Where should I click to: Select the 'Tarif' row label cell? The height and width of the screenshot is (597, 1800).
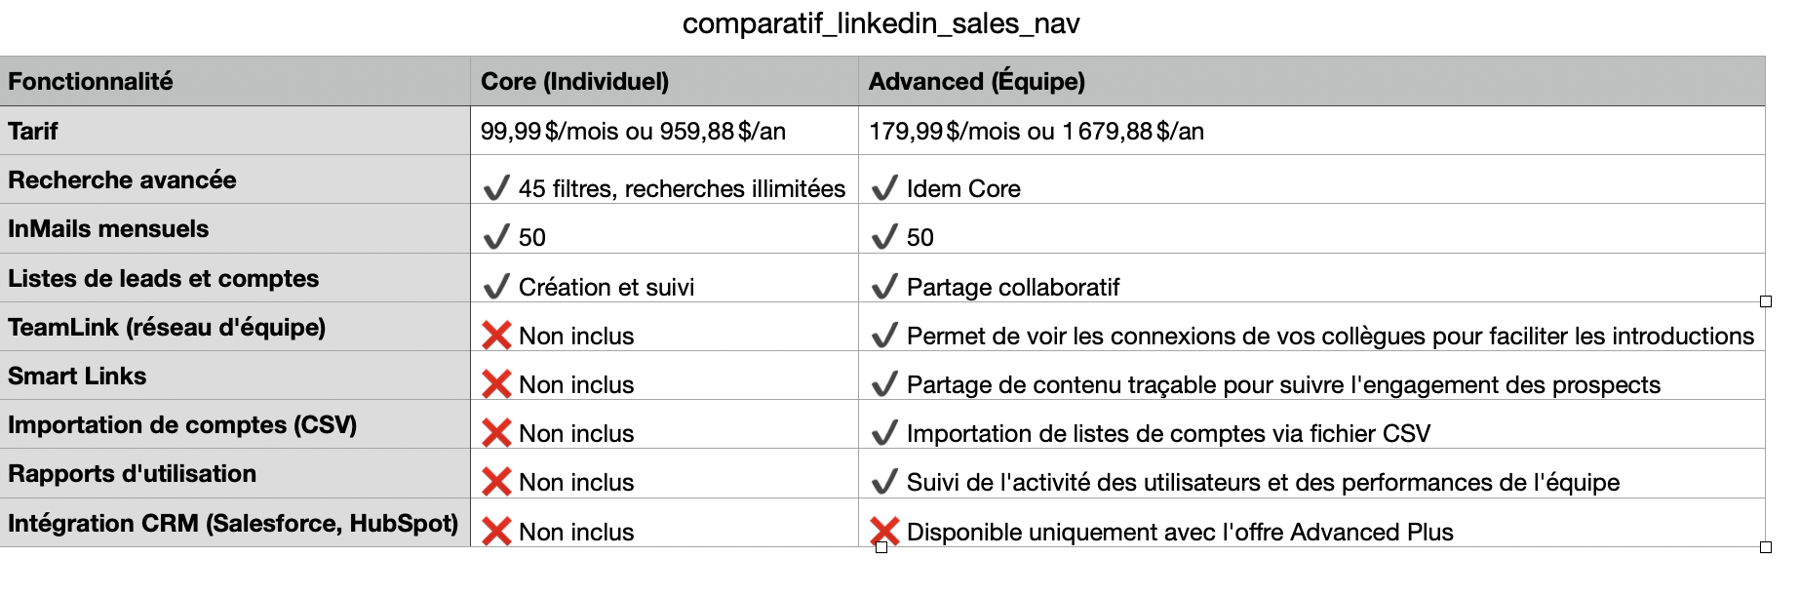235,131
